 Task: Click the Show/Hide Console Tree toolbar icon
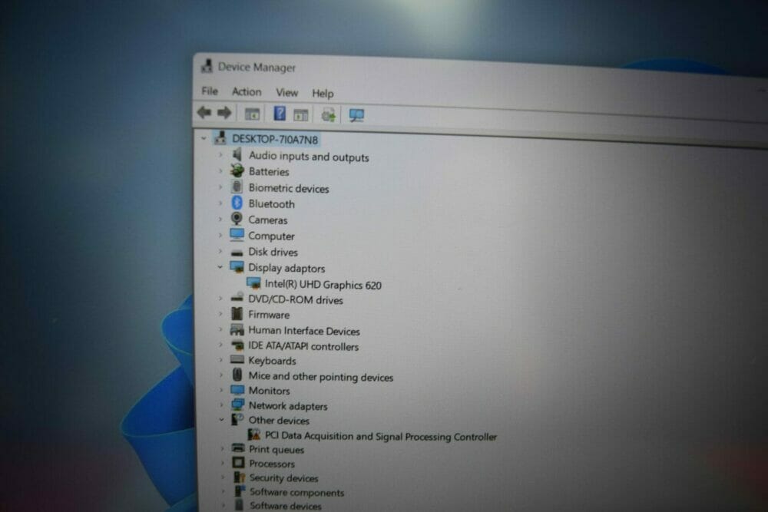(x=252, y=114)
